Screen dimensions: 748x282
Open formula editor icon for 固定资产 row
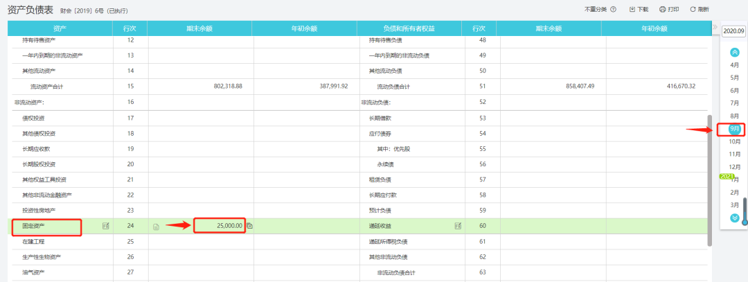pos(106,226)
